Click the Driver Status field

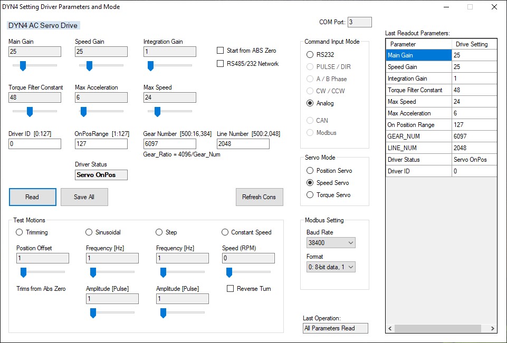click(x=101, y=175)
